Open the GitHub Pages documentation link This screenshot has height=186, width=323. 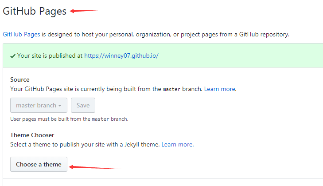[21, 34]
